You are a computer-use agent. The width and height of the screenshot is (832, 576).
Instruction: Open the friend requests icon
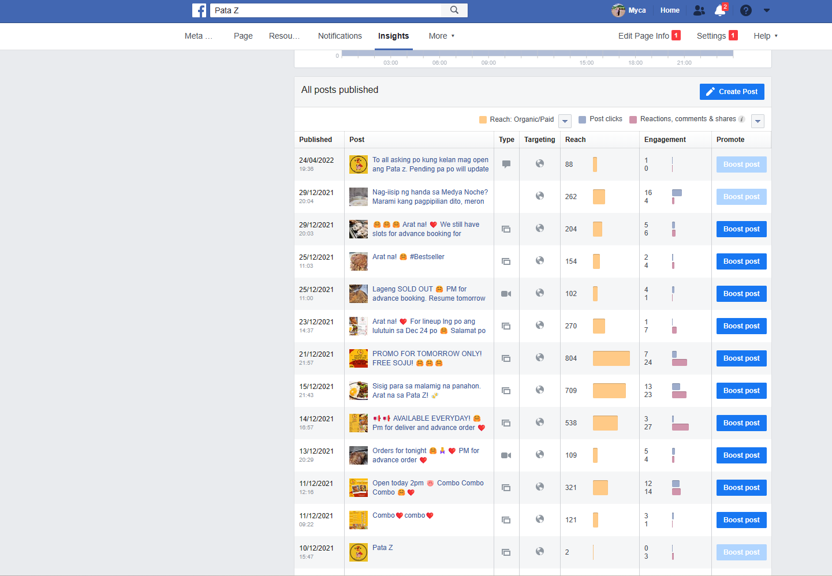pyautogui.click(x=699, y=10)
